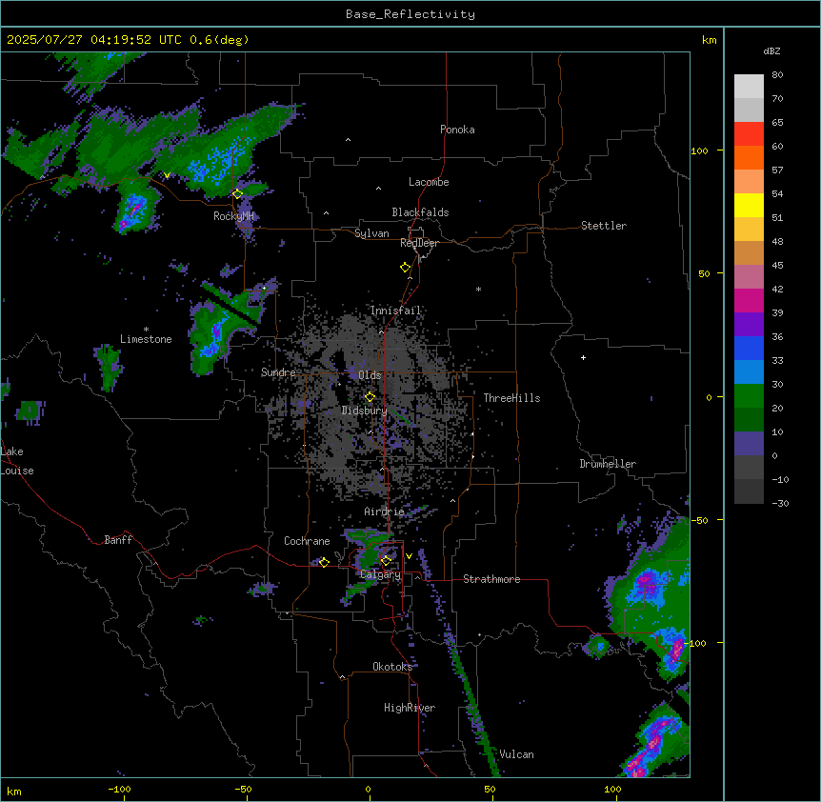Viewport: 821px width, 802px height.
Task: Click the RockyMH map label
Action: click(233, 216)
